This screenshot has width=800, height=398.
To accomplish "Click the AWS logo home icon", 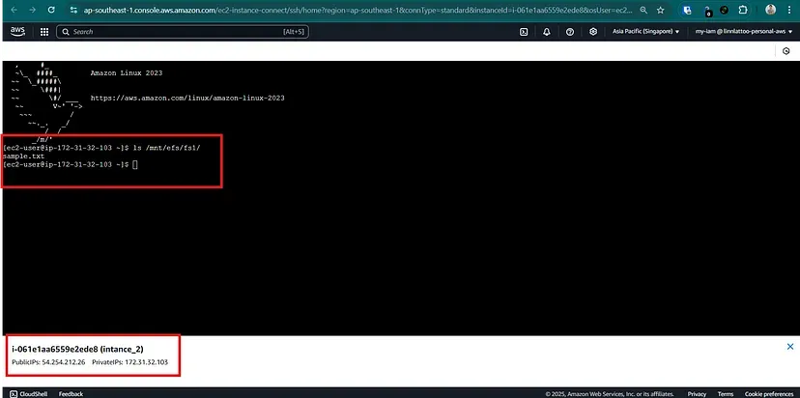I will 17,32.
